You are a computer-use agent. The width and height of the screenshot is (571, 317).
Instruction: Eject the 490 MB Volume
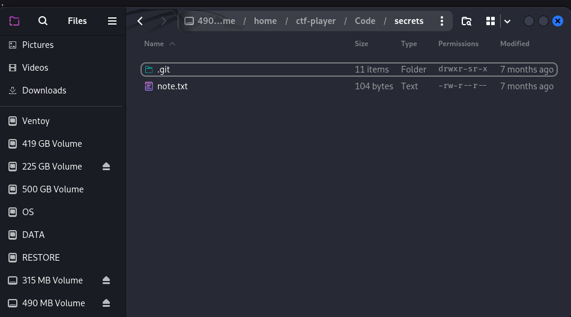coord(106,303)
